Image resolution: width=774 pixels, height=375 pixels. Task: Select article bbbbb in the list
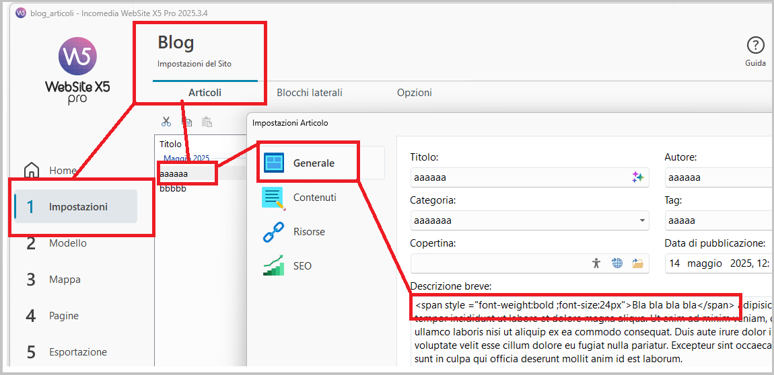tap(173, 189)
